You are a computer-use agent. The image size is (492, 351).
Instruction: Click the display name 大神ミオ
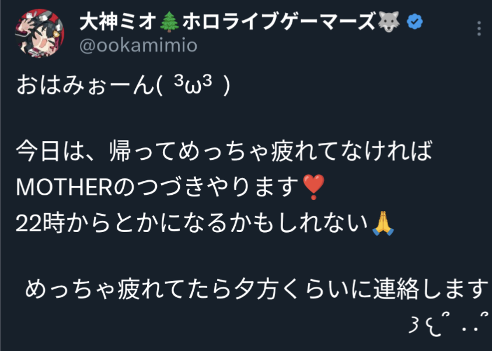(x=118, y=22)
